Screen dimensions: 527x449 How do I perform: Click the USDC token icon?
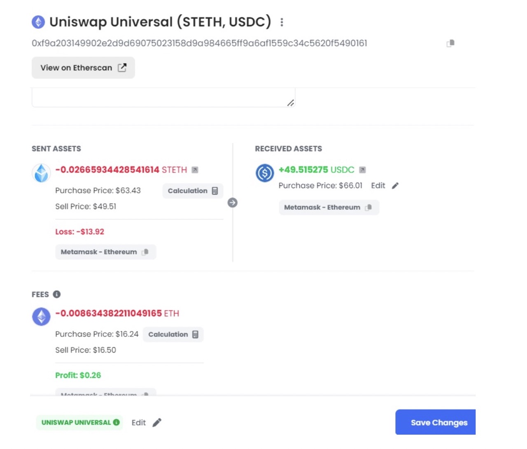(x=265, y=173)
